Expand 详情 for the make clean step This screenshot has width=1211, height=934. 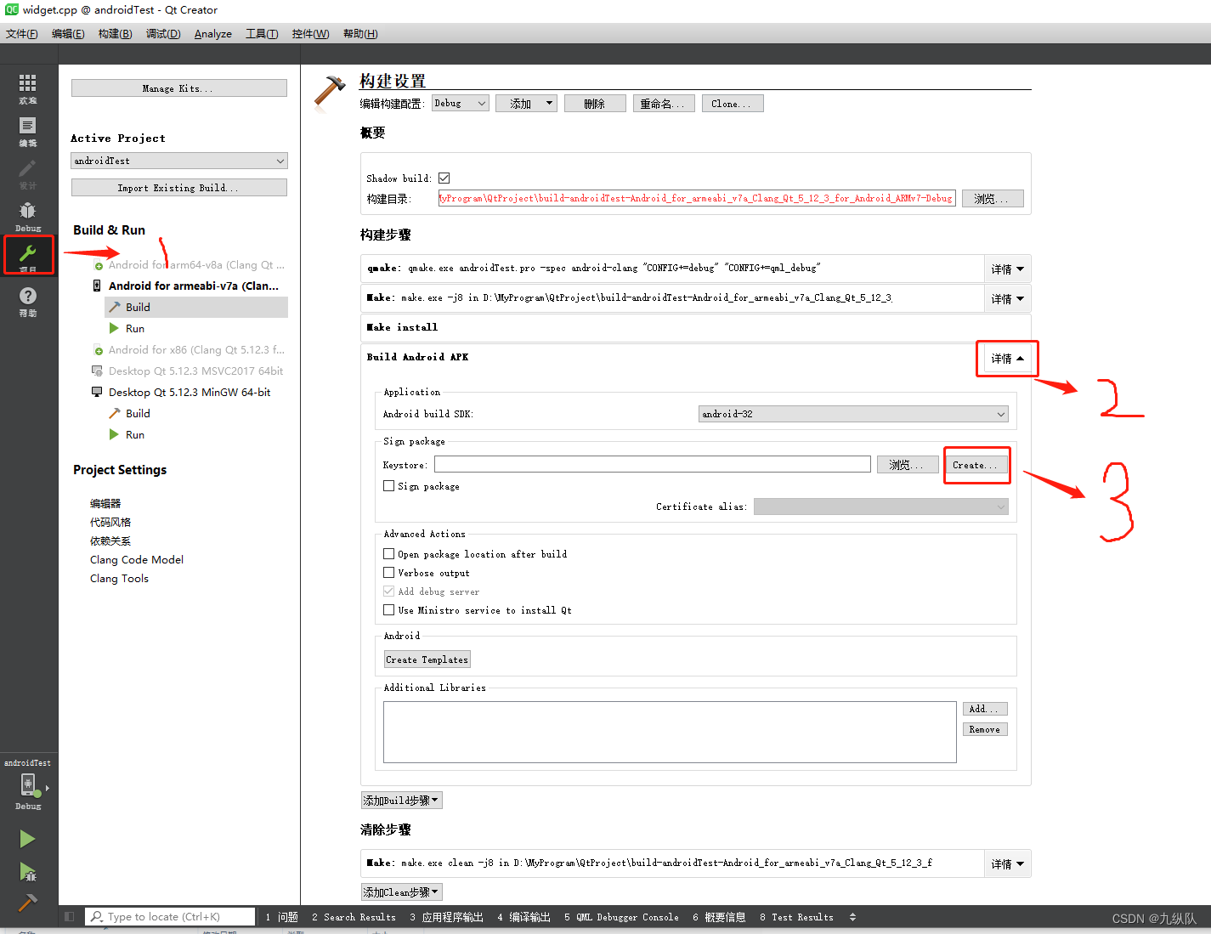[x=1007, y=864]
